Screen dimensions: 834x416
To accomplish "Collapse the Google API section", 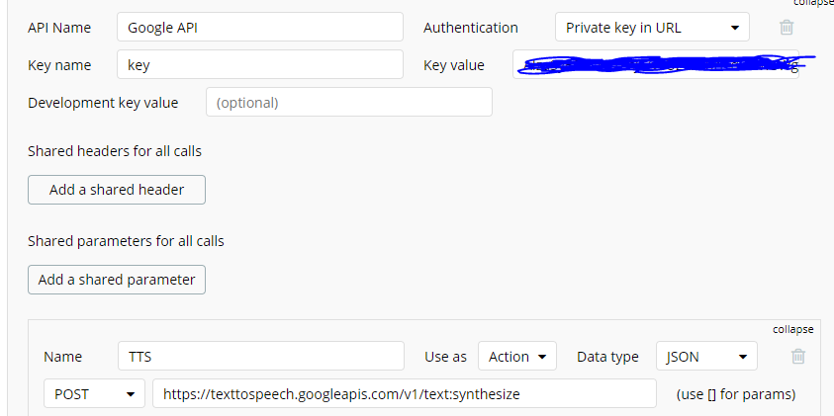I will (x=813, y=3).
